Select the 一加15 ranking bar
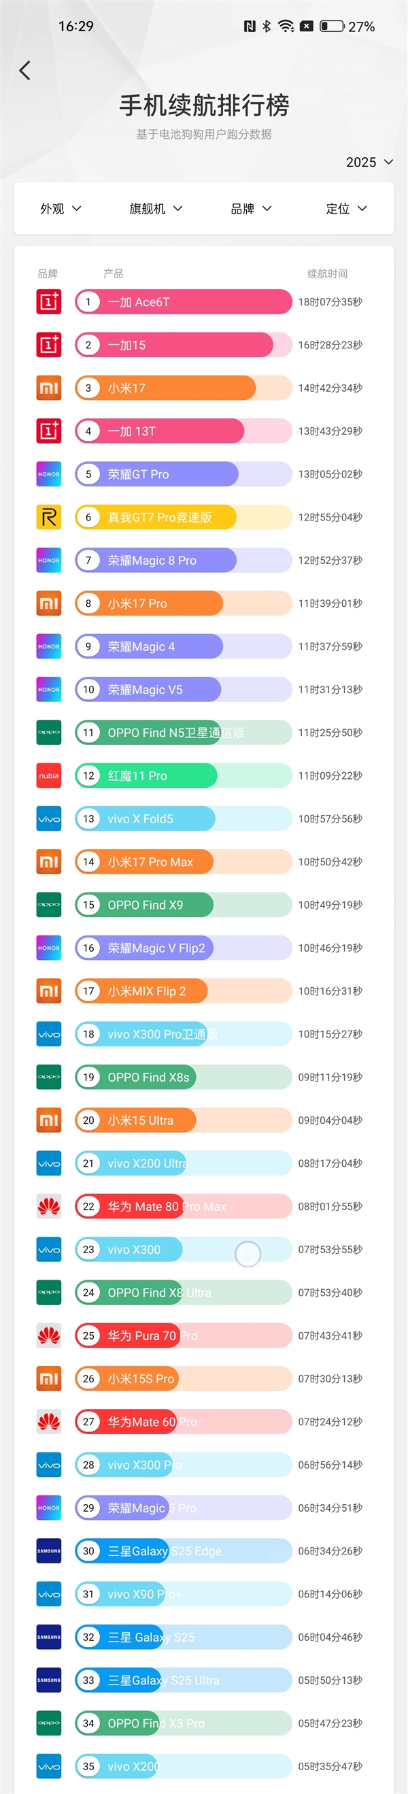 point(183,345)
